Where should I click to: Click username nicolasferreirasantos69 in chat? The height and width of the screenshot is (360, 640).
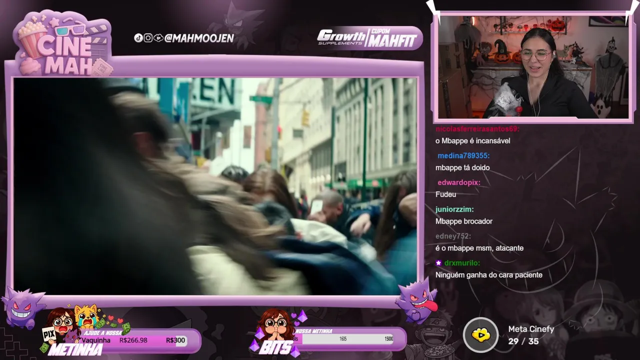pyautogui.click(x=477, y=128)
